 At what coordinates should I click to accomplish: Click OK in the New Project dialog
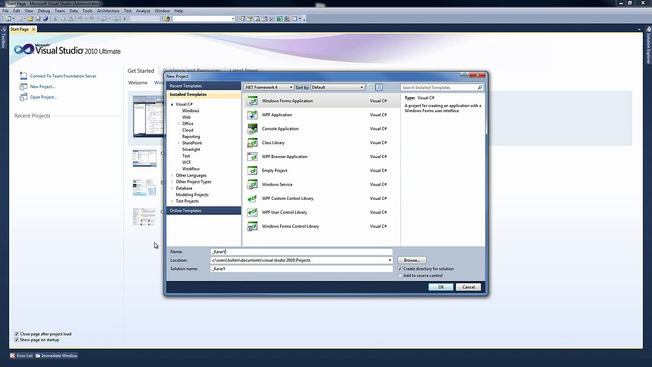click(441, 287)
